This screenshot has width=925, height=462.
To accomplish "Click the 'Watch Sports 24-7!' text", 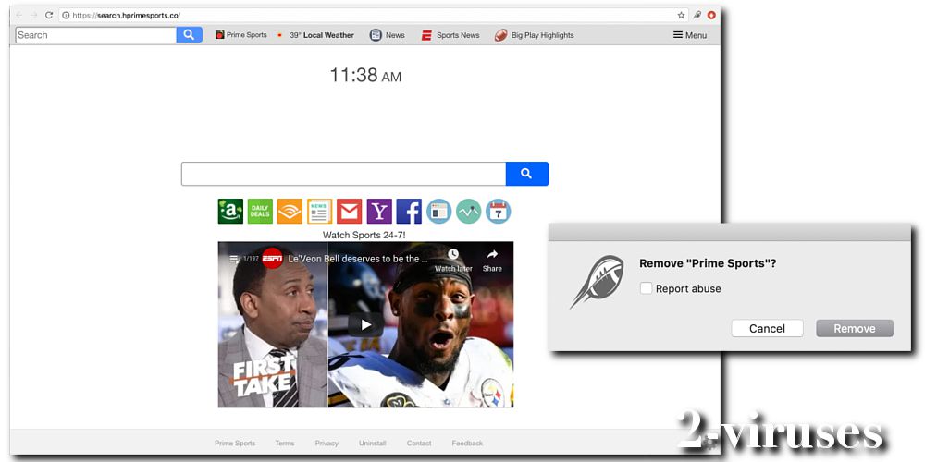I will 364,235.
